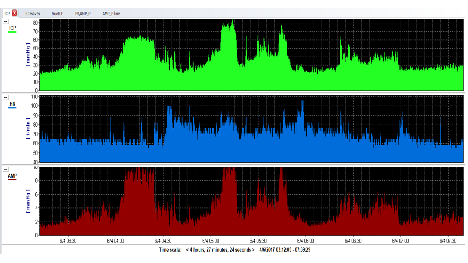The width and height of the screenshot is (468, 263).
Task: Click the dark red AMP legend line
Action: point(12,180)
